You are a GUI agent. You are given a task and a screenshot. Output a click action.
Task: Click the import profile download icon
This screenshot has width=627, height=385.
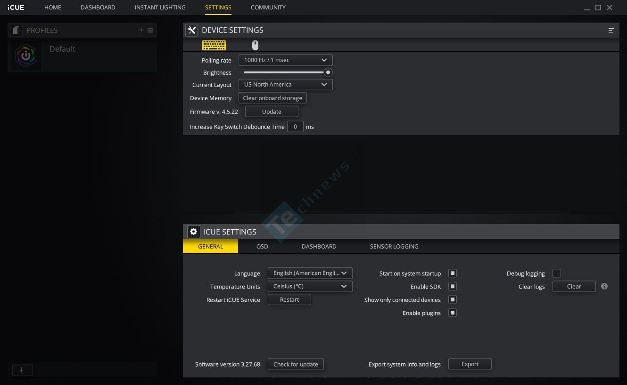pyautogui.click(x=22, y=370)
